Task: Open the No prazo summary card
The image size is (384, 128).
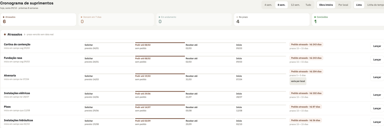Action: coord(272,19)
